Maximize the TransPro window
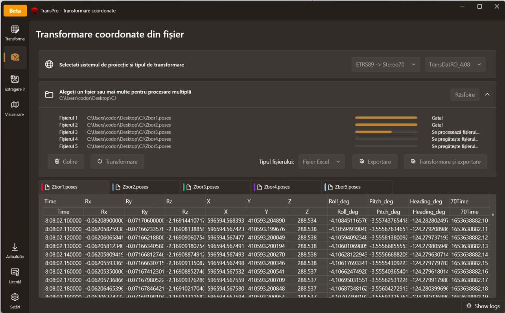 click(x=479, y=6)
